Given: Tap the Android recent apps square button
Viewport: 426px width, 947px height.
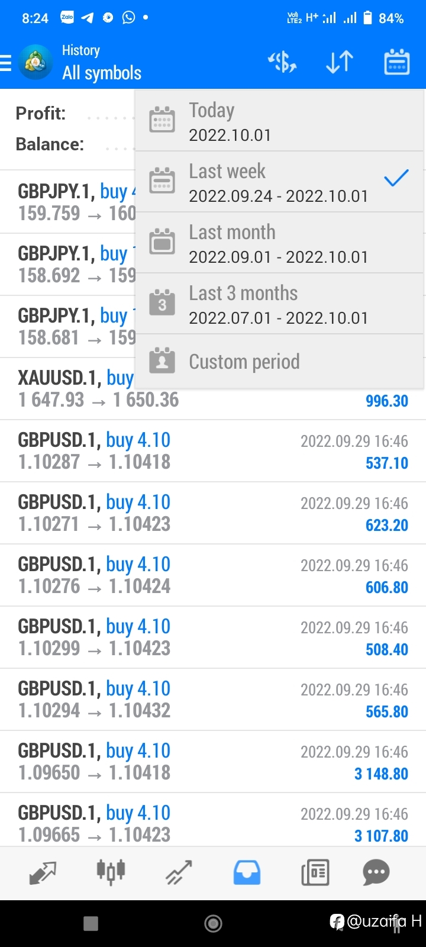Looking at the screenshot, I should click(x=91, y=923).
